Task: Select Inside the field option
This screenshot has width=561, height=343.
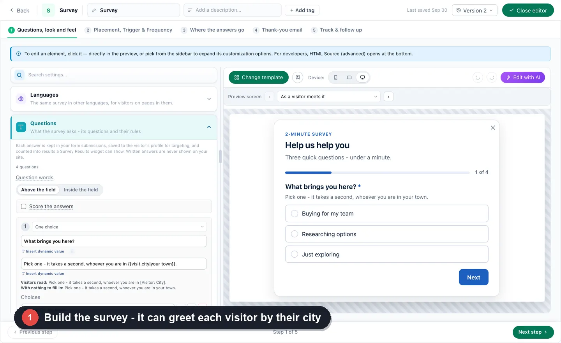Action: click(81, 190)
